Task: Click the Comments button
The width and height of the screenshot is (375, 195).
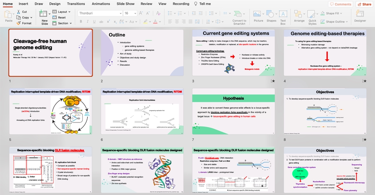Action: tap(341, 4)
